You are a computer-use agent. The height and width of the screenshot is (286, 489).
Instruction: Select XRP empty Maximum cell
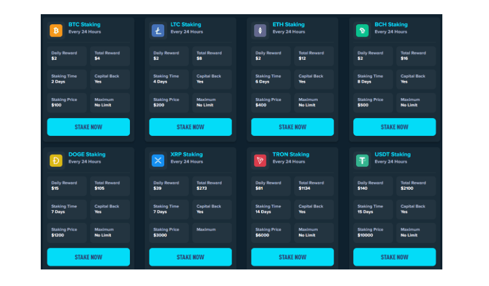tap(212, 233)
